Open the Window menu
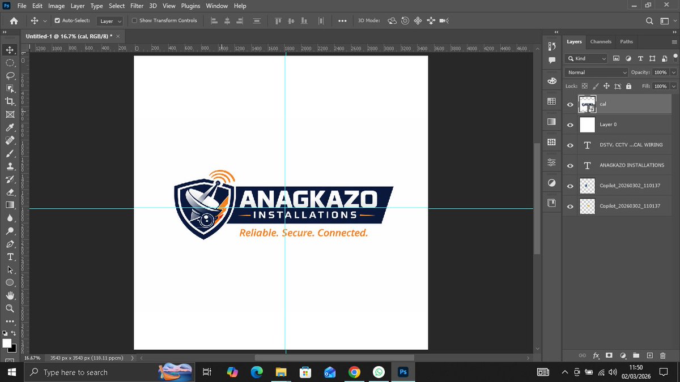Screen dimensions: 680x382 pyautogui.click(x=216, y=6)
